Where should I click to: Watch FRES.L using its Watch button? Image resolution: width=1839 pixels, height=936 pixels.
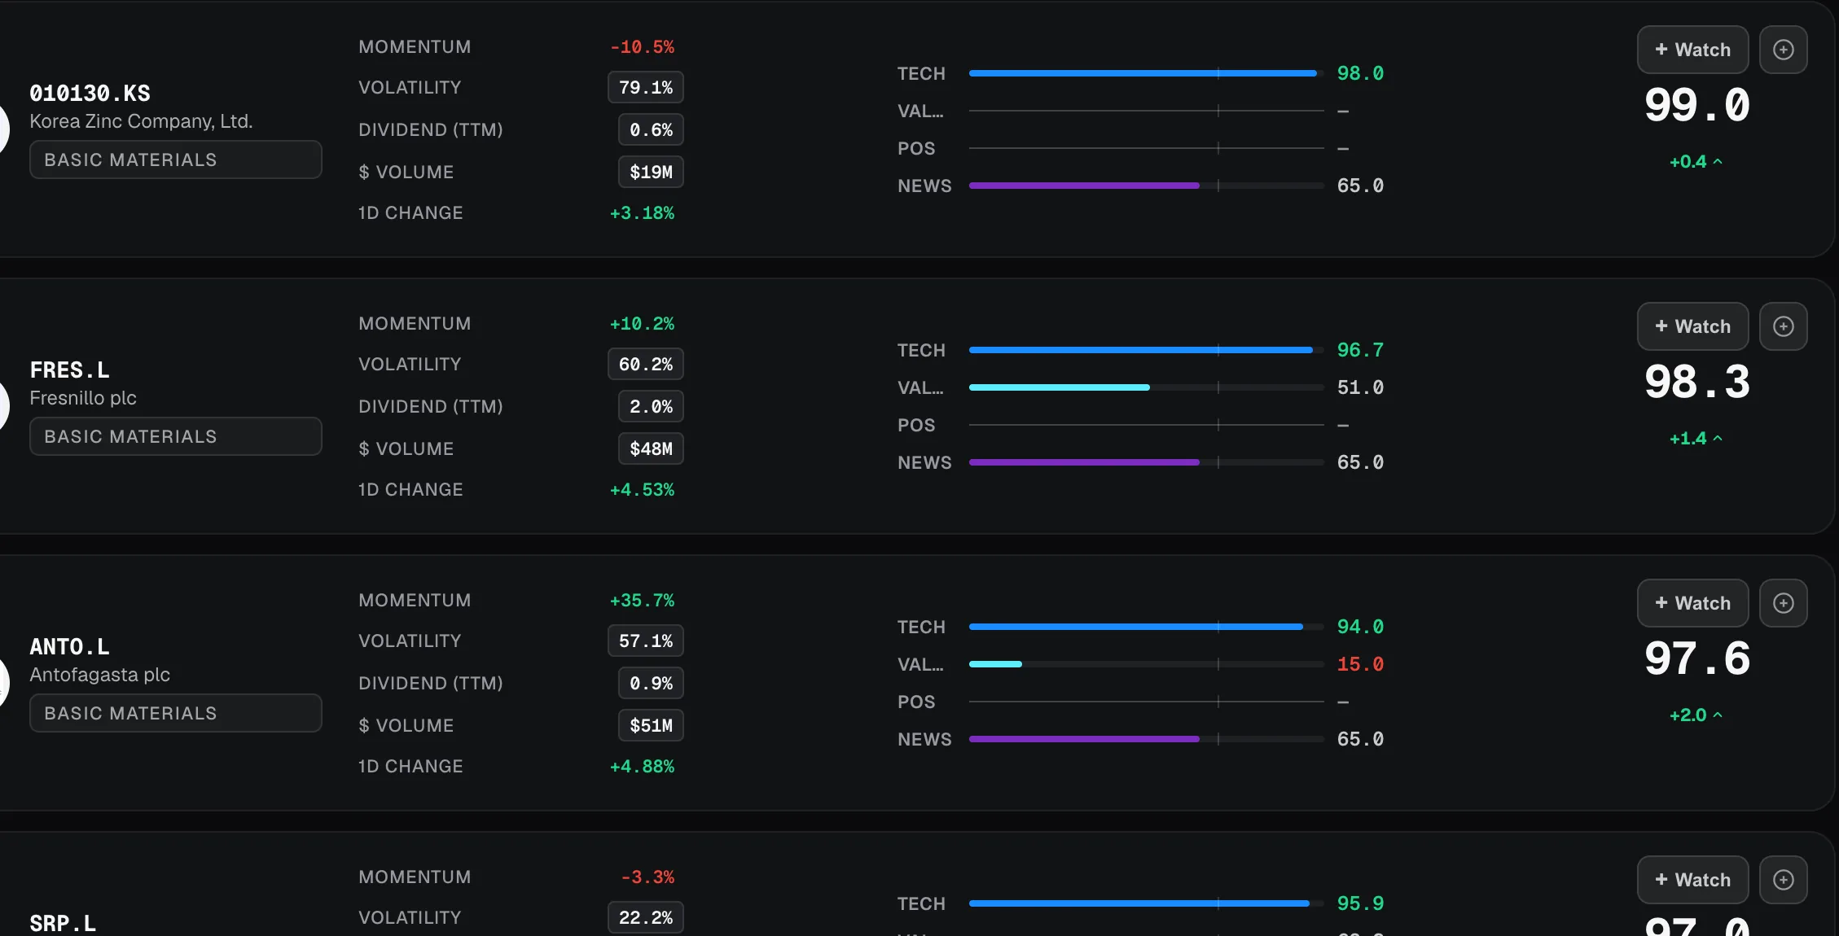point(1692,326)
